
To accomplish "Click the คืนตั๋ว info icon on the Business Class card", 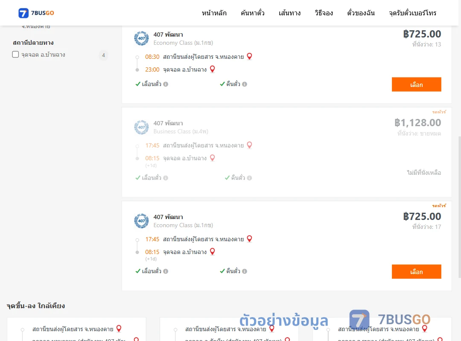I will pyautogui.click(x=249, y=178).
